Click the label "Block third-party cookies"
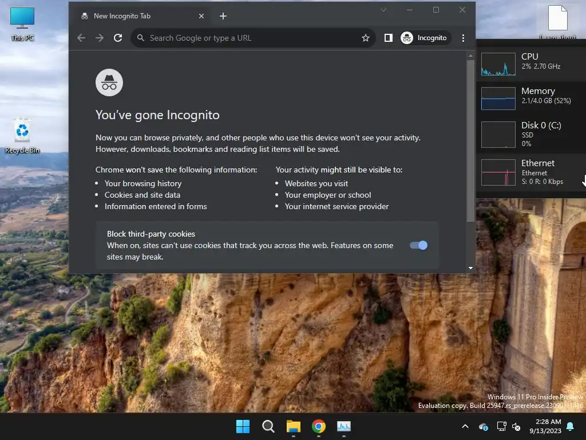 click(x=151, y=234)
